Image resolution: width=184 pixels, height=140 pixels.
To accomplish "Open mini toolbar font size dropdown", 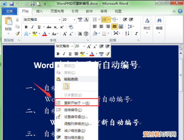I will [84, 46].
